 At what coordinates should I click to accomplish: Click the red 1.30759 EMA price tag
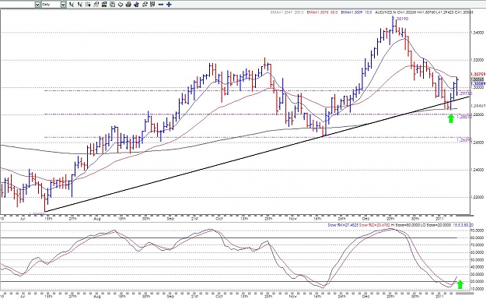[x=477, y=74]
